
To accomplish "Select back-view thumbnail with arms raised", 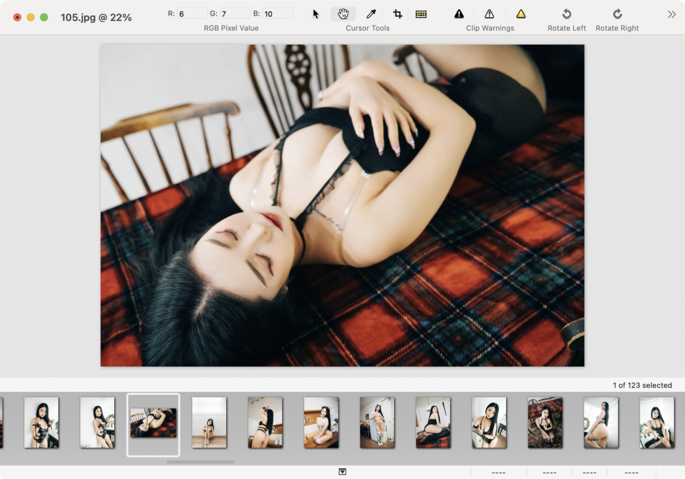I will tap(265, 423).
